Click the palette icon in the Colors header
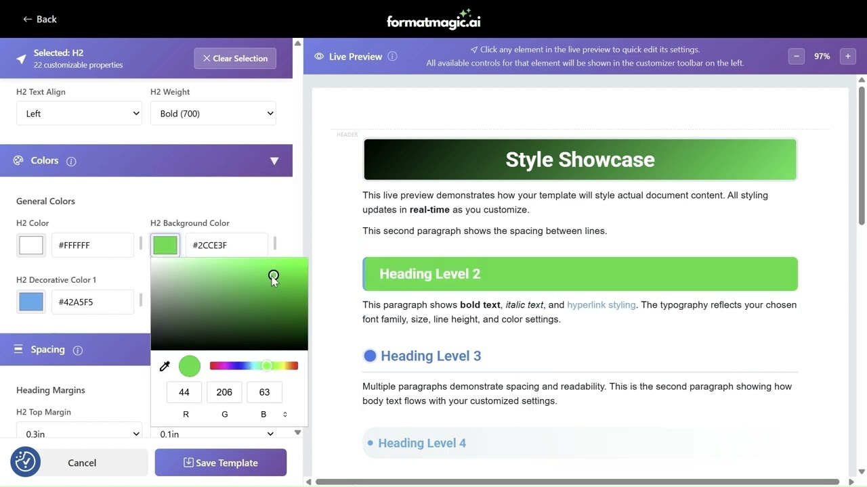 tap(18, 160)
